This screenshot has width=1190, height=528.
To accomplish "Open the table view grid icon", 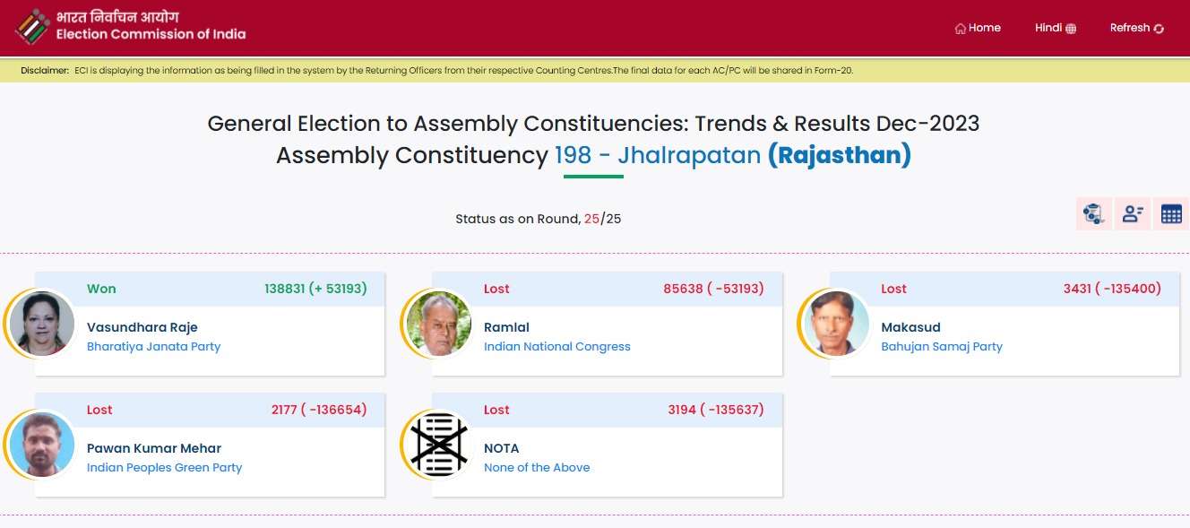I will (x=1170, y=213).
